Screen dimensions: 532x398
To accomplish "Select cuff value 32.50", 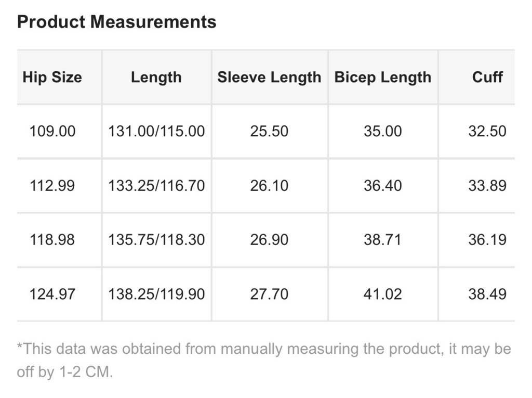I will [487, 131].
